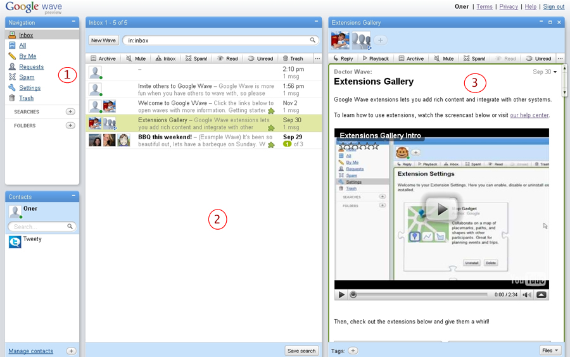The image size is (570, 357).
Task: Open the Spam folder in Navigation
Action: [x=27, y=77]
